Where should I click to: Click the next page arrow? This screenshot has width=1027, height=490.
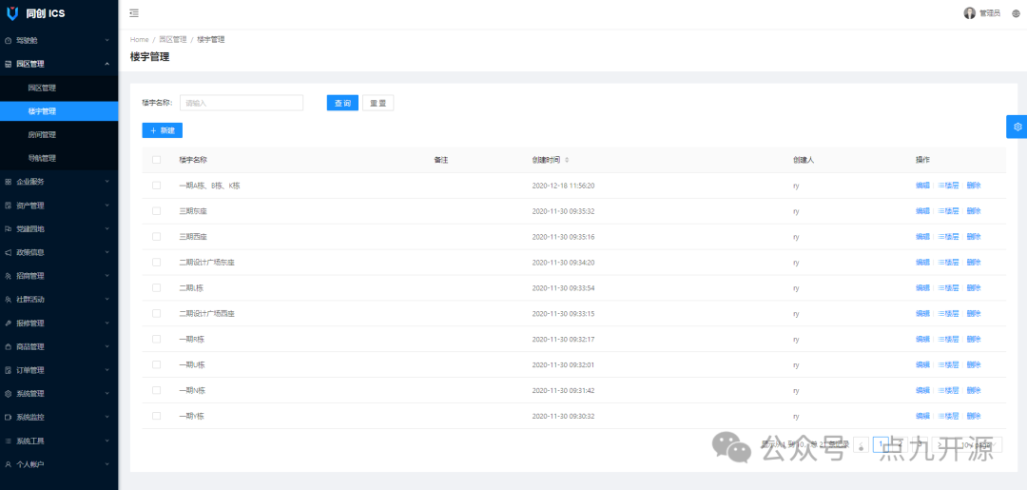(x=940, y=444)
